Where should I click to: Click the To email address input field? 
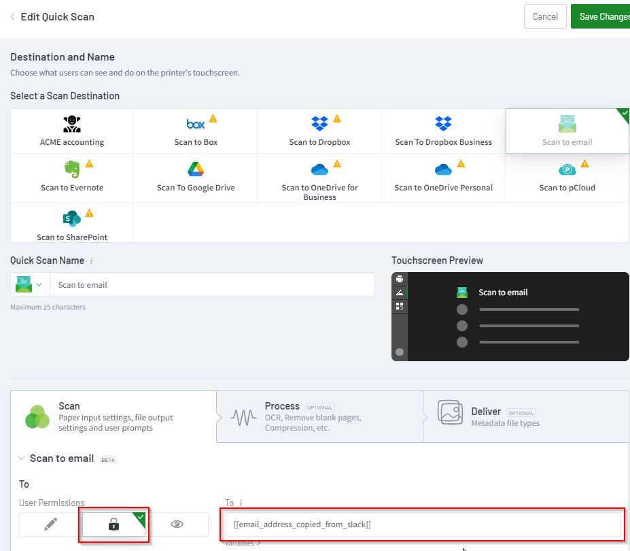[x=423, y=524]
